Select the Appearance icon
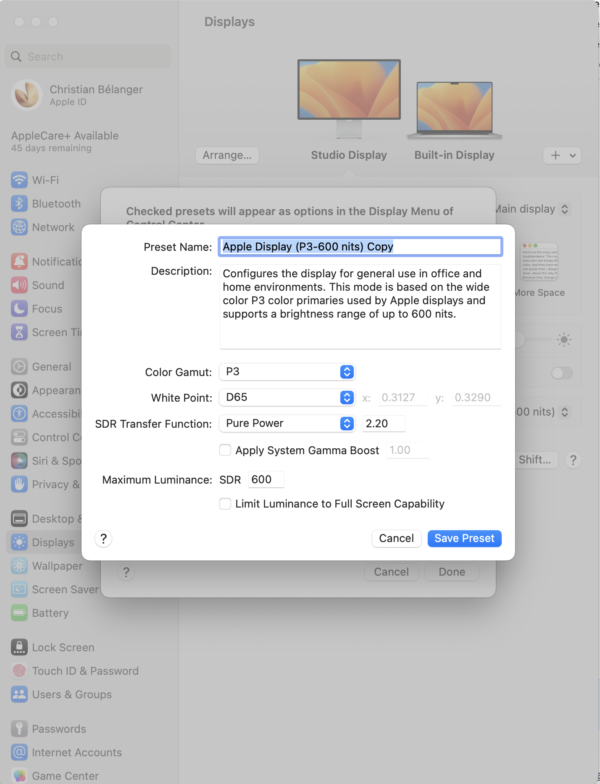The height and width of the screenshot is (784, 600). click(x=19, y=390)
